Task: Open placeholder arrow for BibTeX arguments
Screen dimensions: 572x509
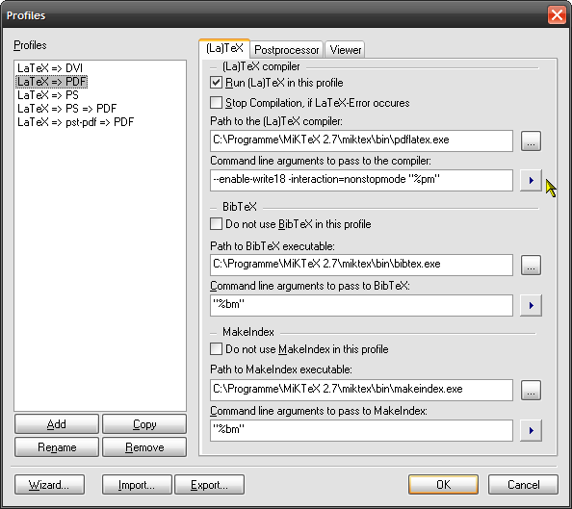Action: [531, 305]
